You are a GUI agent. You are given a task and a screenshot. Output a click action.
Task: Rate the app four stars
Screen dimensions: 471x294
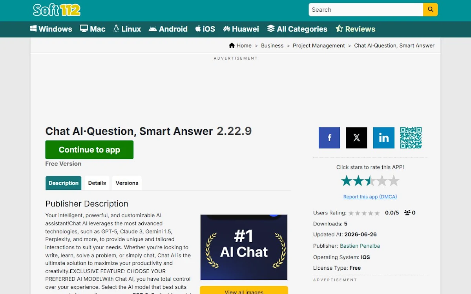[382, 181]
